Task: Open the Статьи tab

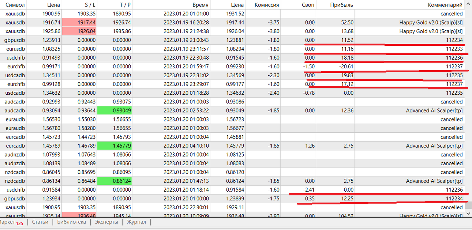Action: click(x=40, y=222)
